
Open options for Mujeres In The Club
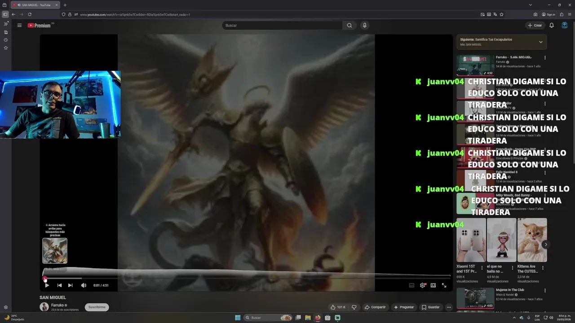pyautogui.click(x=545, y=290)
